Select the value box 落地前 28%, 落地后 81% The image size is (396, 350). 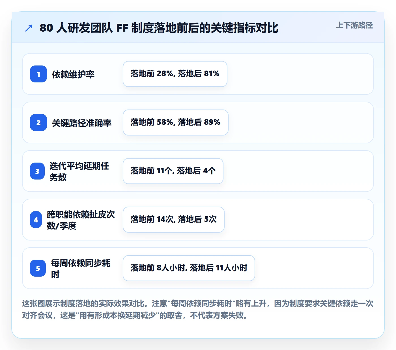point(175,74)
